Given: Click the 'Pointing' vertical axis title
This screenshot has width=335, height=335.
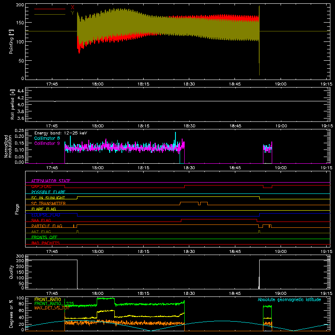Looking at the screenshot, I should point(11,41).
